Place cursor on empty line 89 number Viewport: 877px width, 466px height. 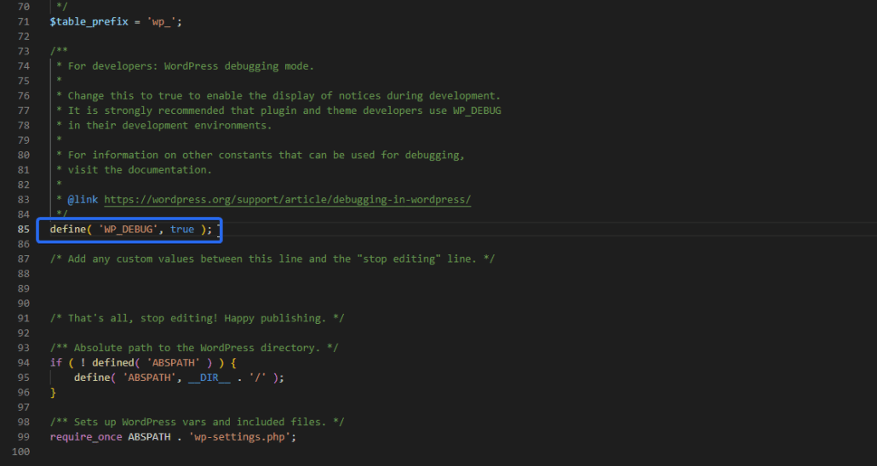[24, 288]
